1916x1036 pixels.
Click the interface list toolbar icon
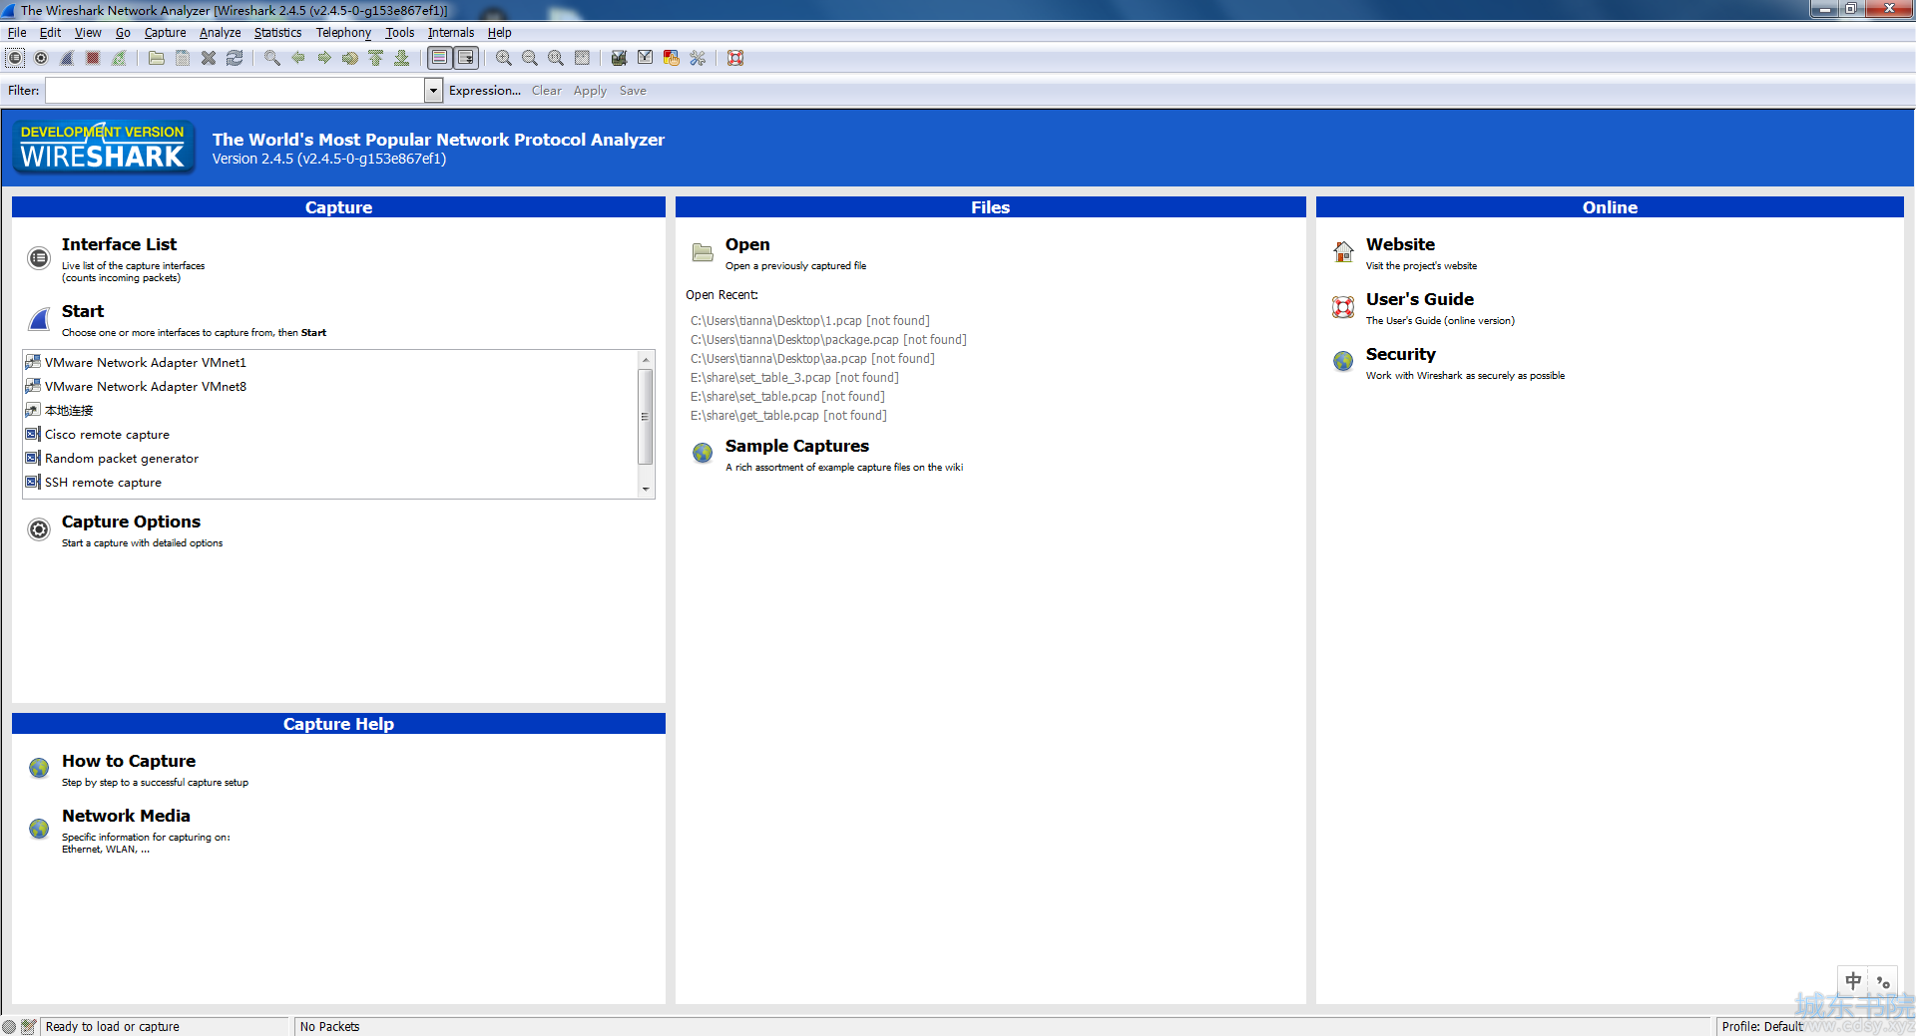[15, 58]
